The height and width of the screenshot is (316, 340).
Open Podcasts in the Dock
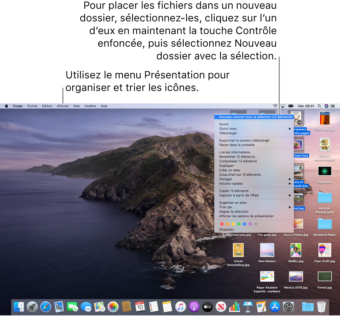194,307
